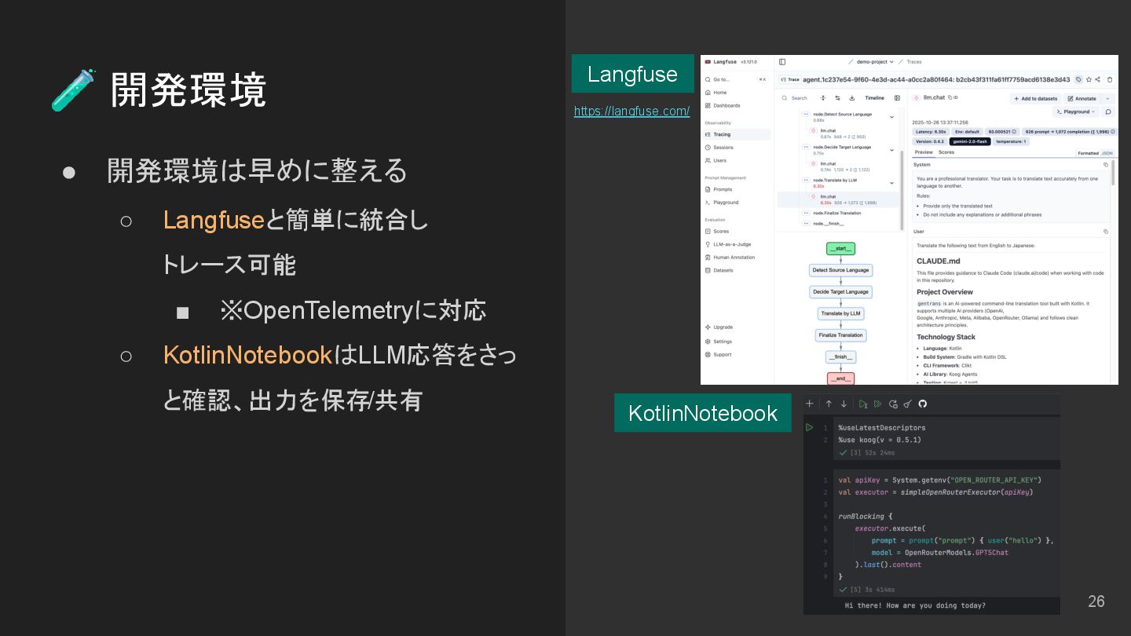Add a cell in Kotlin Notebook

pyautogui.click(x=810, y=404)
